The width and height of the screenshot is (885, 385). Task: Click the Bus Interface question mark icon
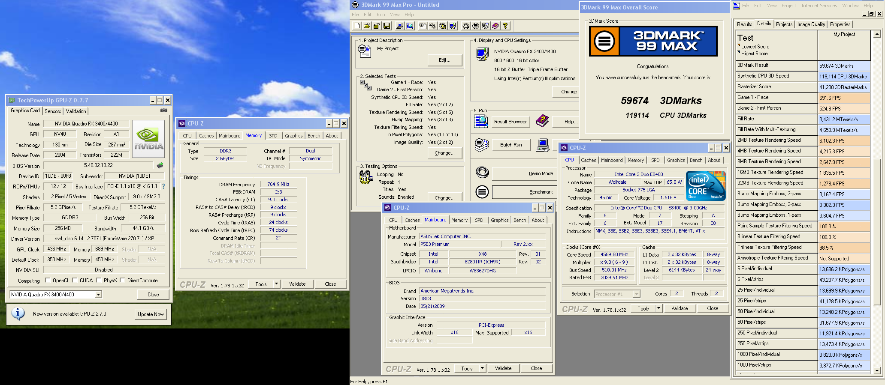[163, 186]
